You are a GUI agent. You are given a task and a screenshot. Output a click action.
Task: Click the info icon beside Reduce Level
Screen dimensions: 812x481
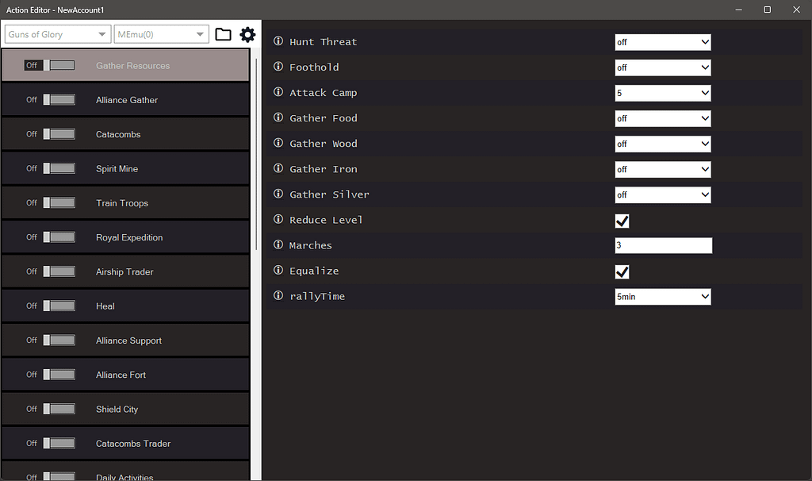coord(277,220)
